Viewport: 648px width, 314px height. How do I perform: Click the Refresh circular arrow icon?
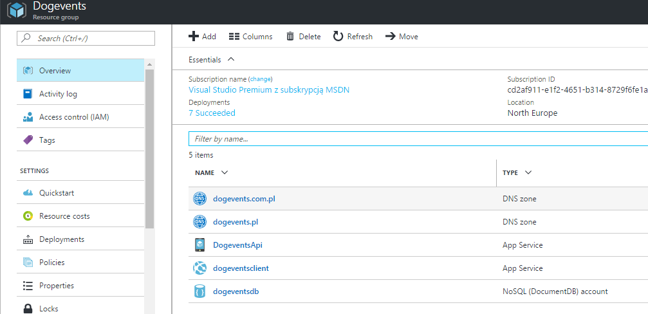click(x=338, y=37)
